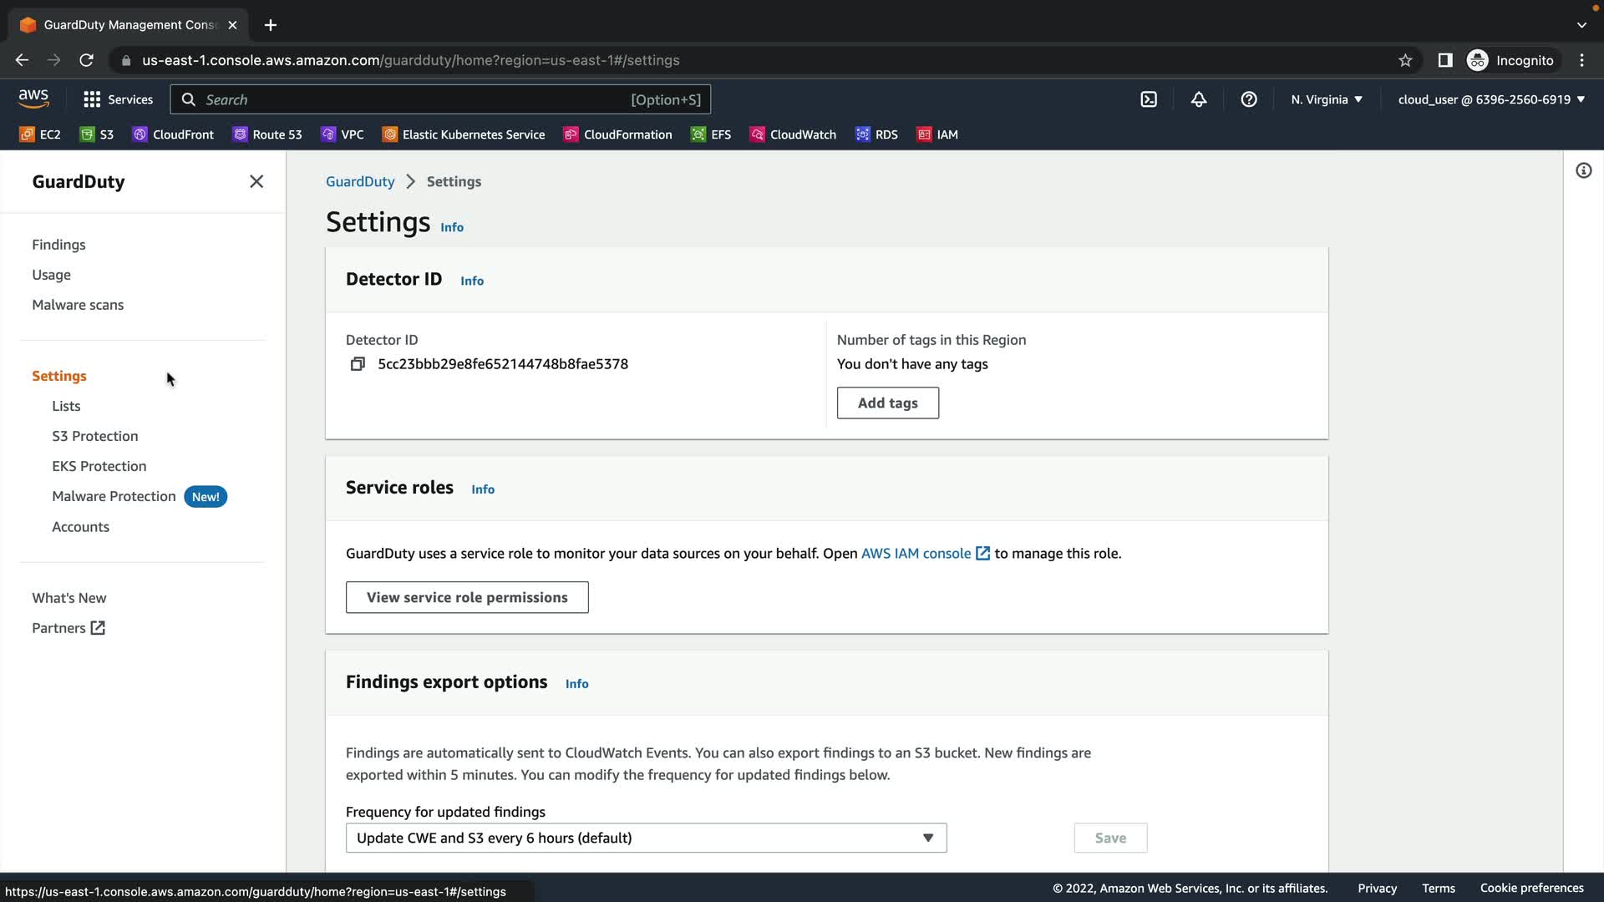This screenshot has width=1604, height=902.
Task: Click the Add tags button
Action: pyautogui.click(x=887, y=403)
